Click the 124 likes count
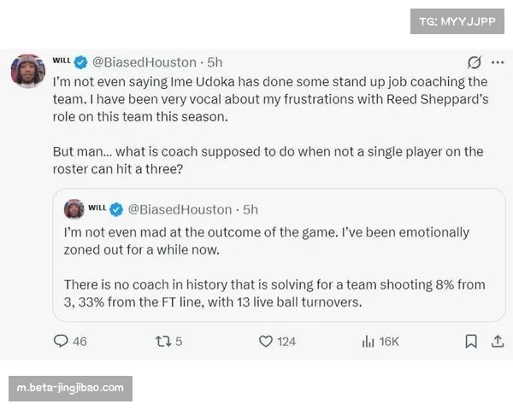This screenshot has width=513, height=410. [x=286, y=342]
